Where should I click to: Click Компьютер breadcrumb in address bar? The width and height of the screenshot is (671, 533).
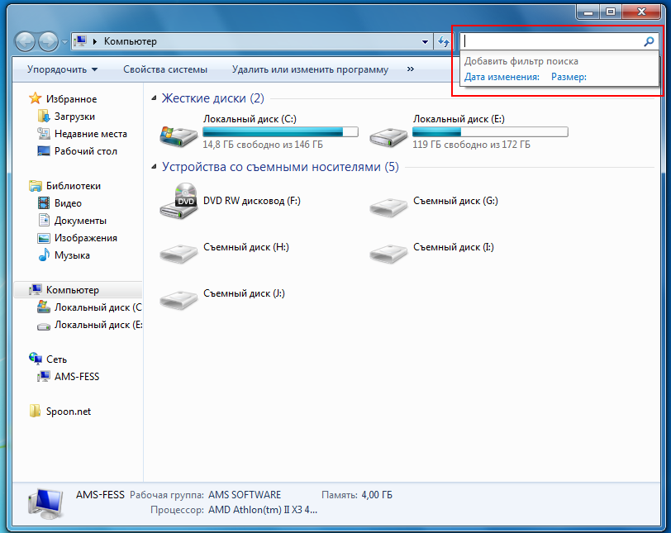pos(131,41)
